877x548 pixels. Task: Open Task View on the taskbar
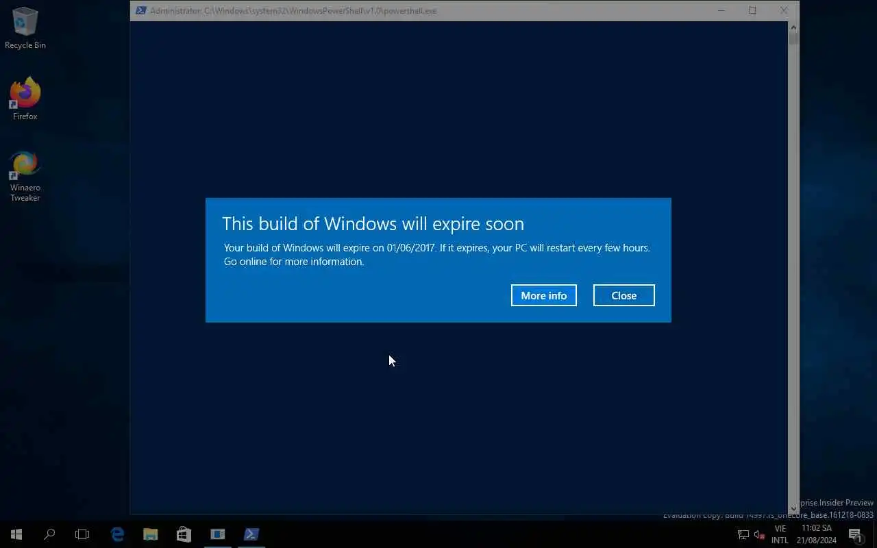pyautogui.click(x=82, y=534)
